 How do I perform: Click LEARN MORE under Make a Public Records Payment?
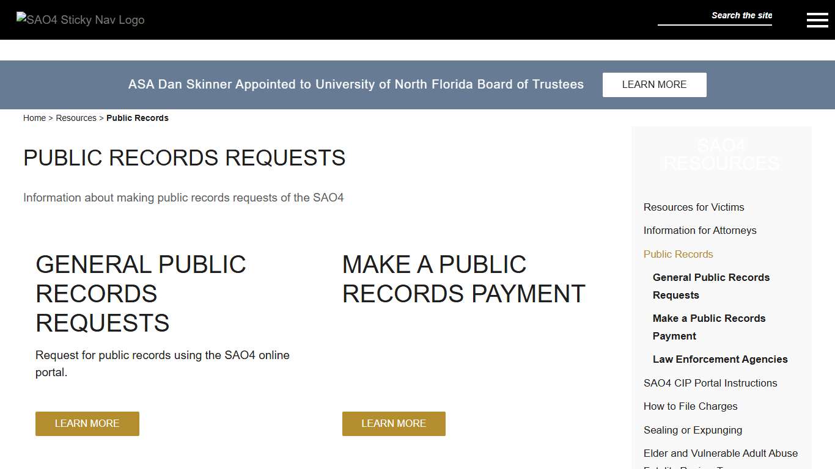coord(394,423)
